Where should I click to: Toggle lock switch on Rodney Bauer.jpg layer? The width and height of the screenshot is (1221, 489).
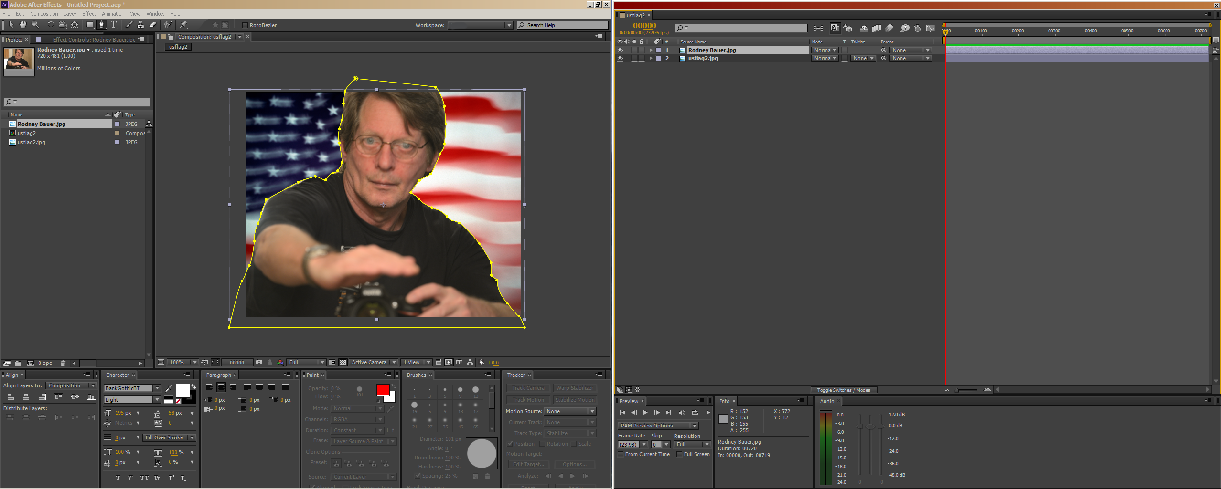coord(642,50)
